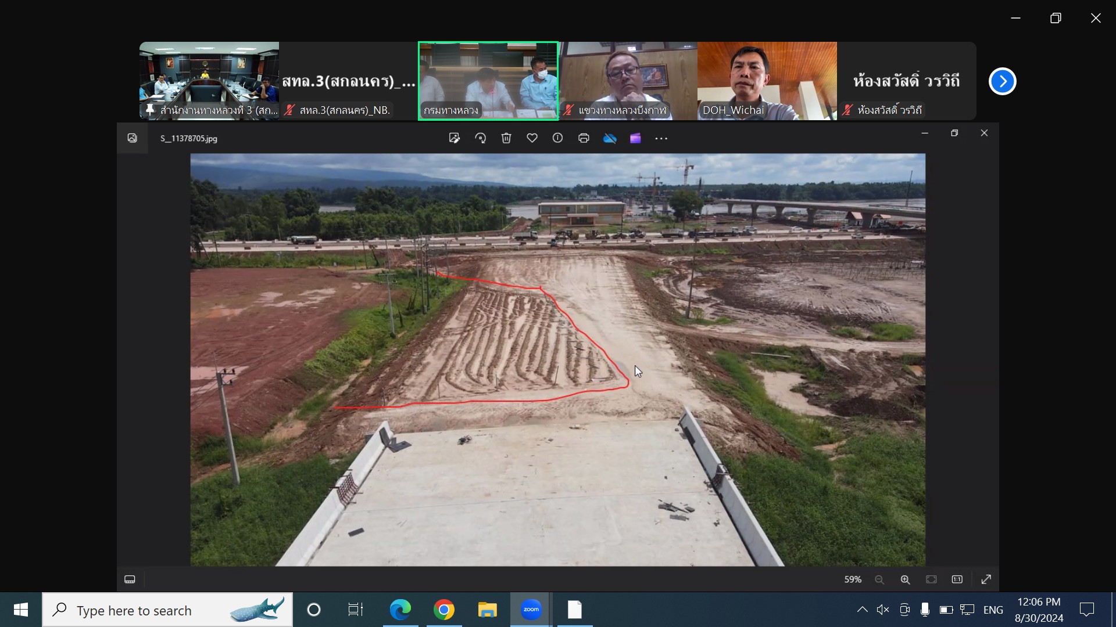Select DOH_Wichai participant video thumbnail
Viewport: 1116px width, 627px height.
767,81
